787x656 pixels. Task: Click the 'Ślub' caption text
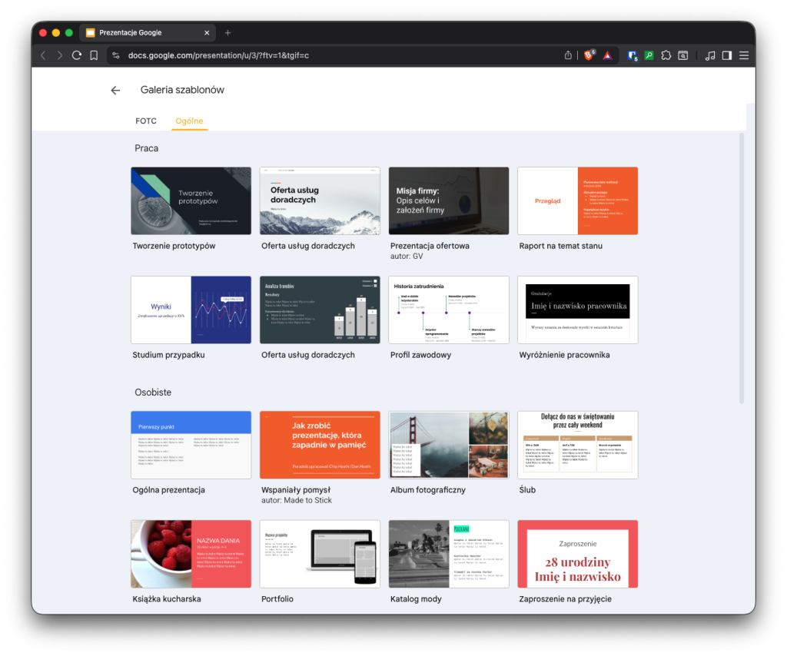tap(527, 490)
